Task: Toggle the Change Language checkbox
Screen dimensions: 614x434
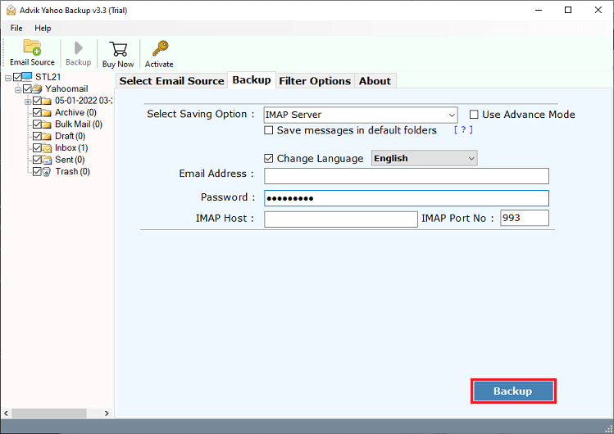Action: pyautogui.click(x=268, y=158)
